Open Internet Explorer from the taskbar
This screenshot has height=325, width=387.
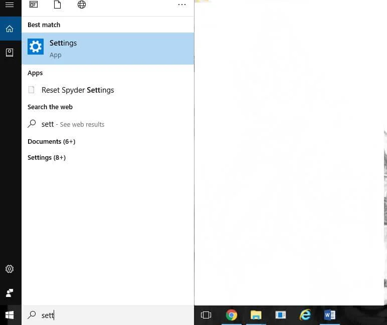click(x=305, y=315)
